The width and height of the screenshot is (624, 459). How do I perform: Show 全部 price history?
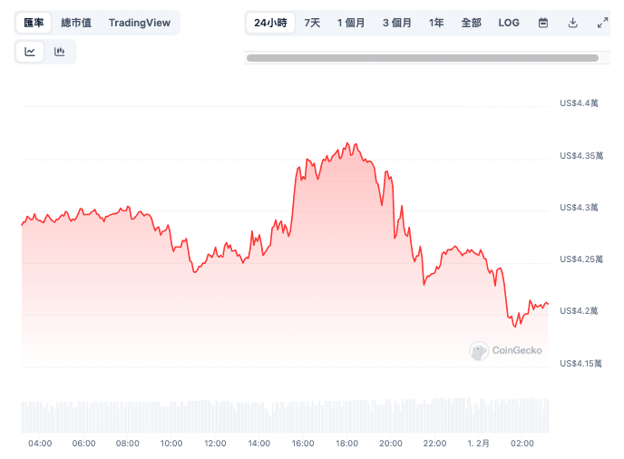(x=472, y=23)
